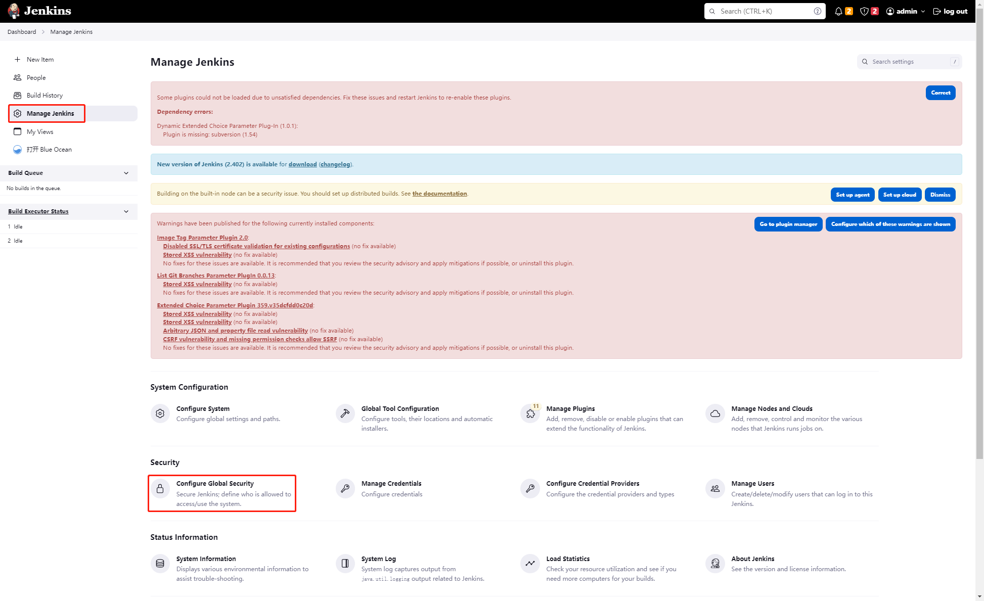Open List Git Branches Parameter PlugIn link
Screen dimensions: 984x601
[x=215, y=275]
